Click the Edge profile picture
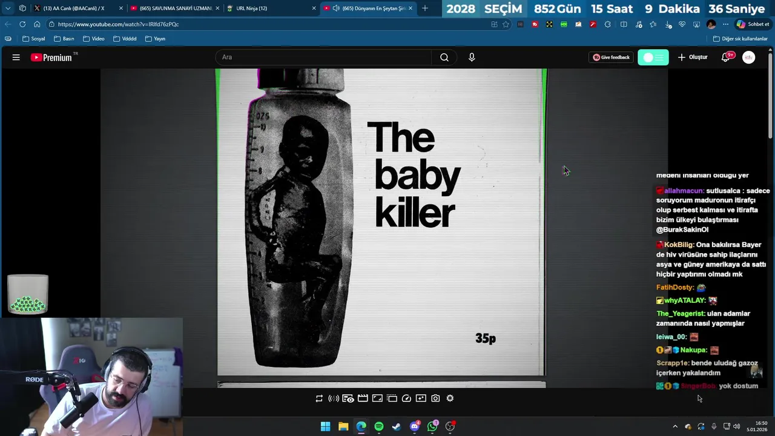Image resolution: width=775 pixels, height=436 pixels. (x=711, y=24)
